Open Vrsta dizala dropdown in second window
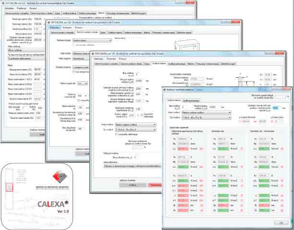 click(x=81, y=54)
